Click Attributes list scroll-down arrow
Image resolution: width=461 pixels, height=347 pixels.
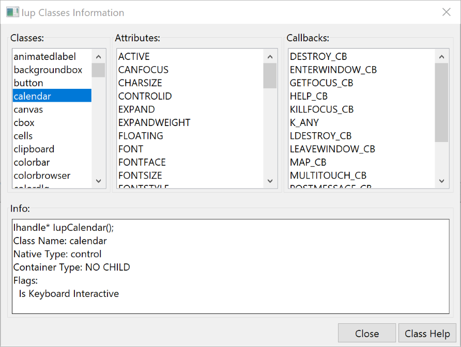click(270, 181)
